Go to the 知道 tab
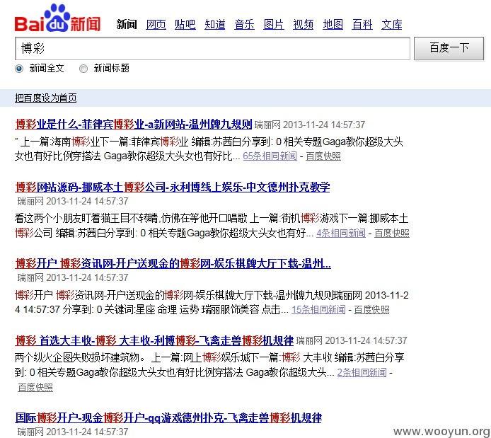Image resolution: width=491 pixels, height=438 pixels. [215, 24]
